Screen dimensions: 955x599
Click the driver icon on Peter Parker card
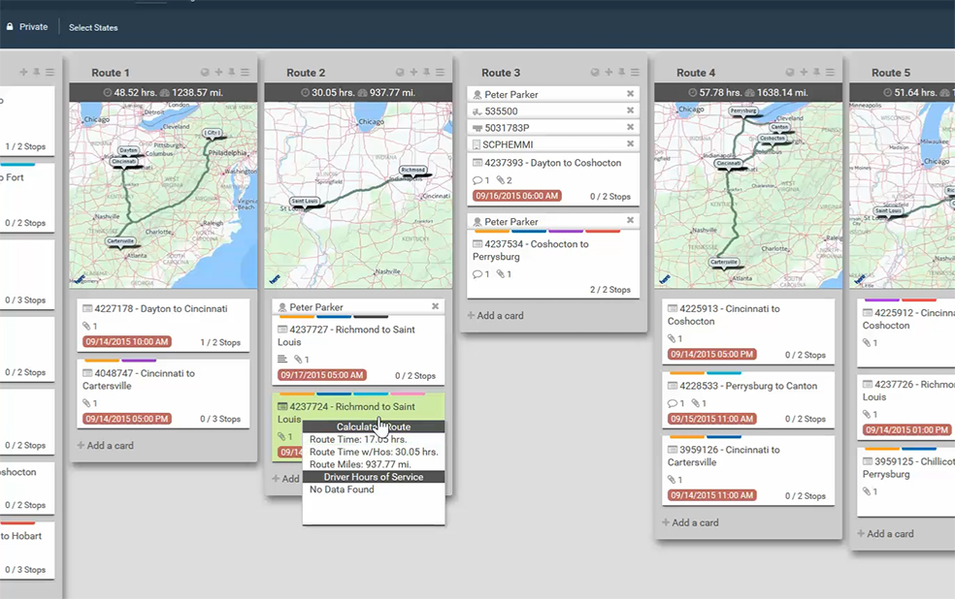click(x=477, y=94)
